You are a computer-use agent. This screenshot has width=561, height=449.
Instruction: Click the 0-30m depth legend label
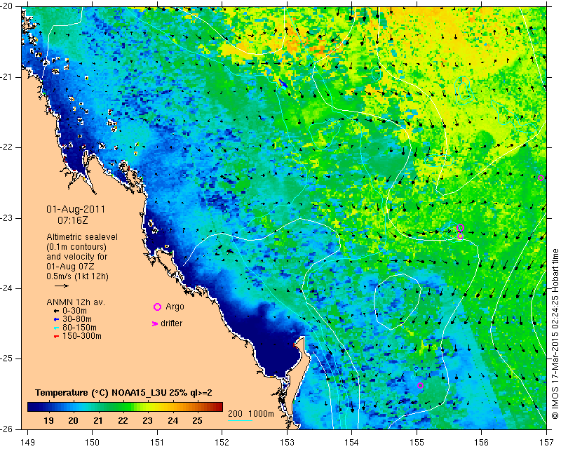coord(74,311)
